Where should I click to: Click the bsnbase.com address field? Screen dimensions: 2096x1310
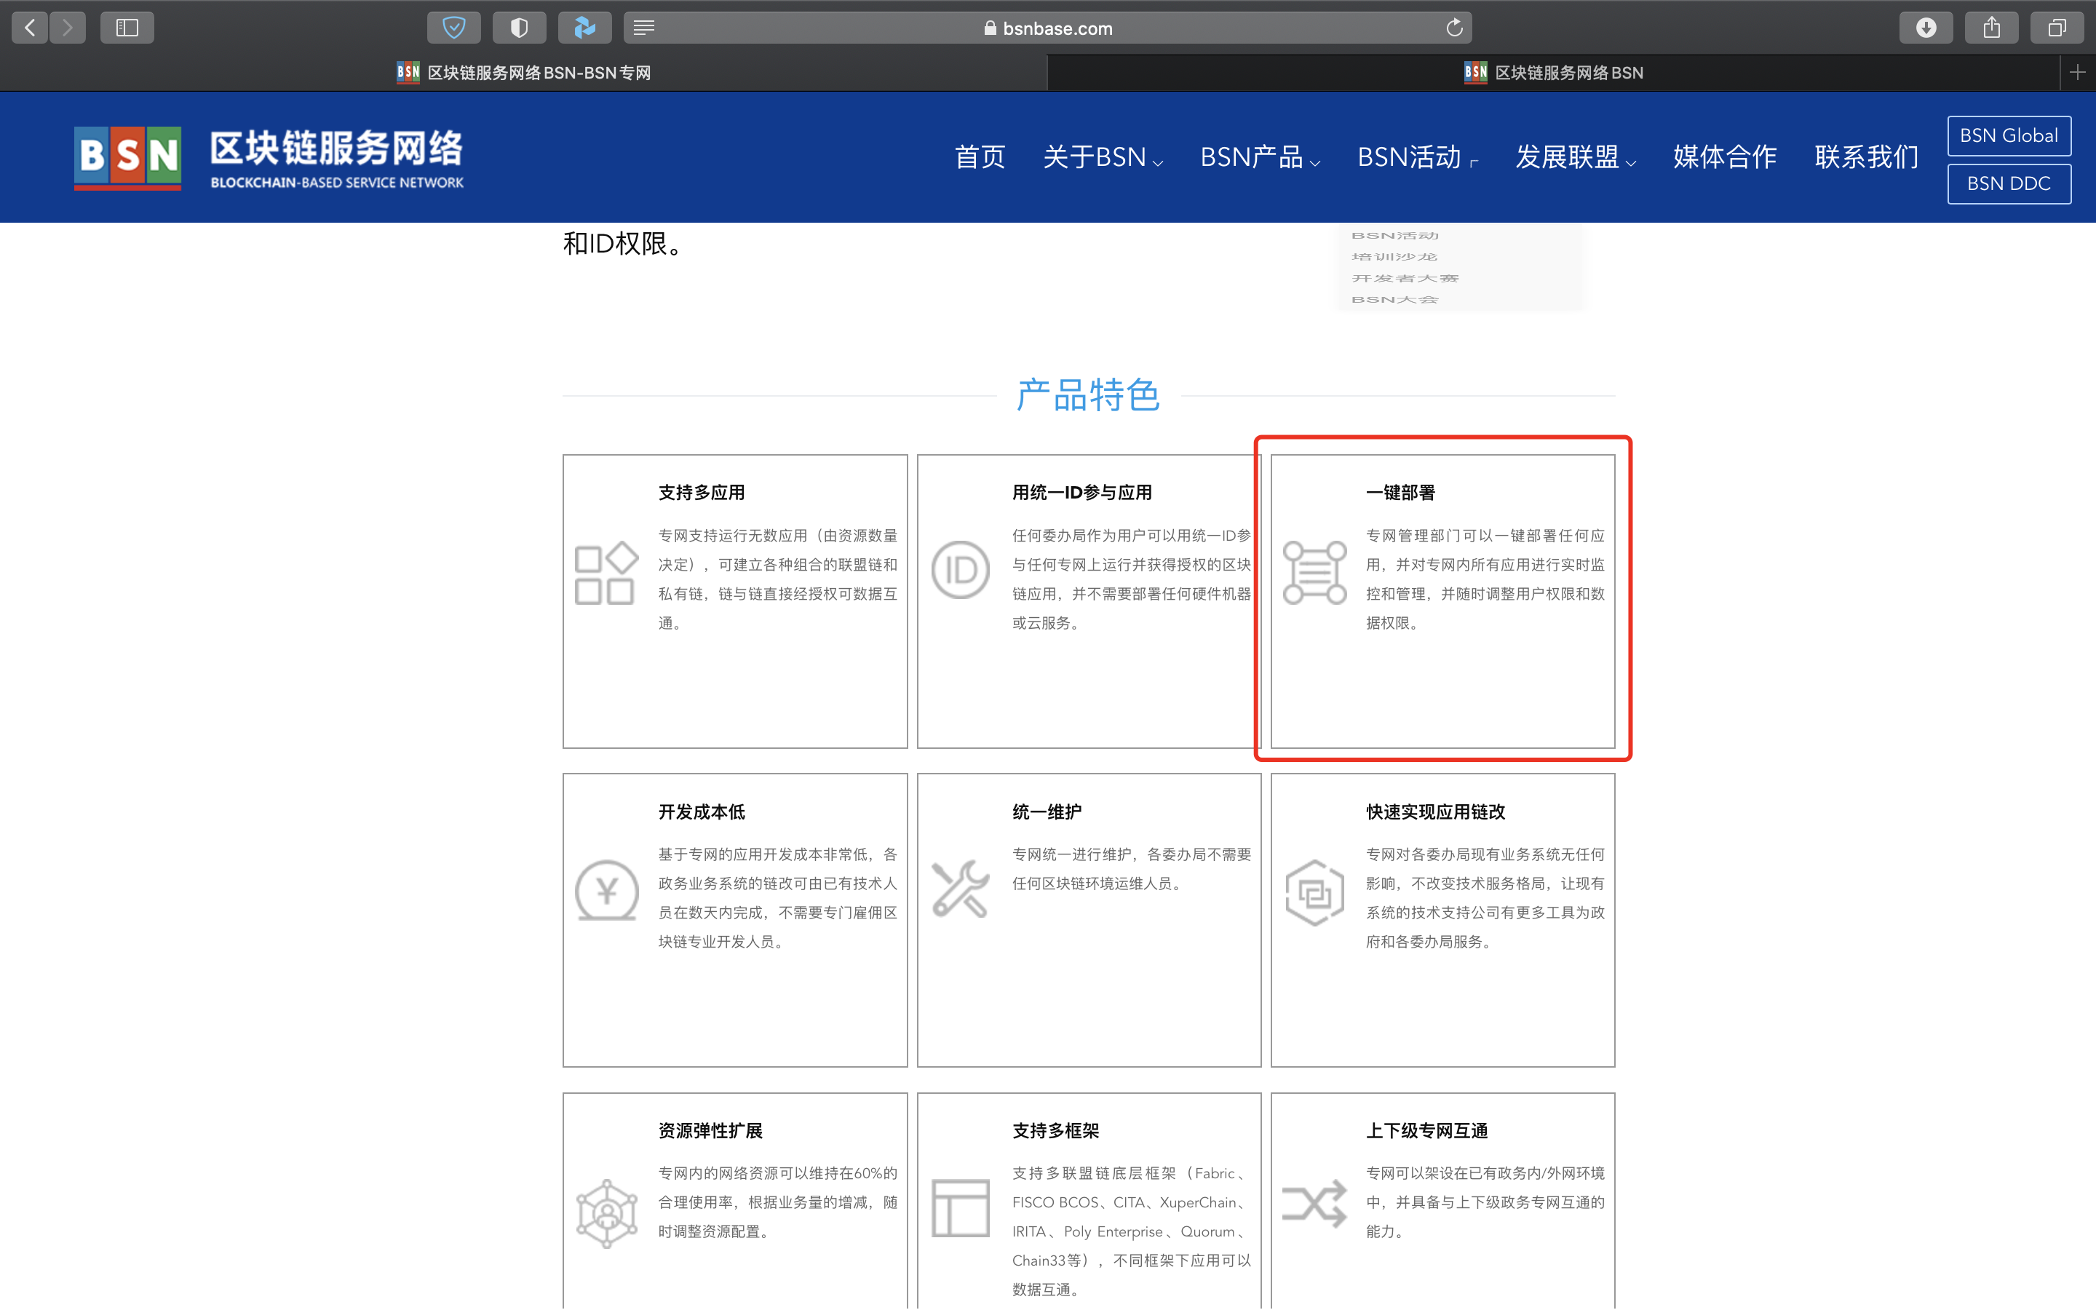click(1047, 28)
